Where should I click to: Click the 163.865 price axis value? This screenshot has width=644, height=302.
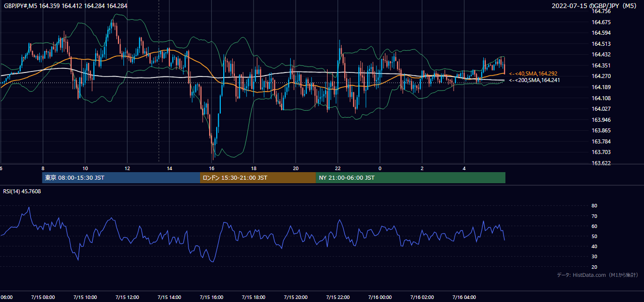(601, 130)
